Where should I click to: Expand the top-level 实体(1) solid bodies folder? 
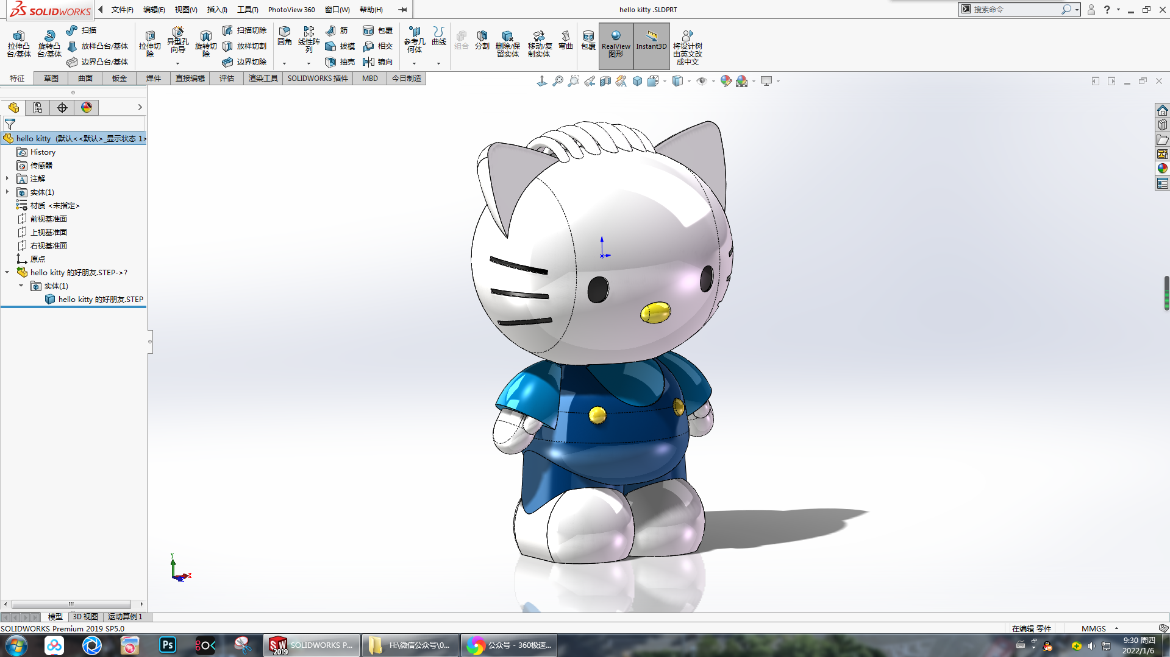tap(7, 192)
